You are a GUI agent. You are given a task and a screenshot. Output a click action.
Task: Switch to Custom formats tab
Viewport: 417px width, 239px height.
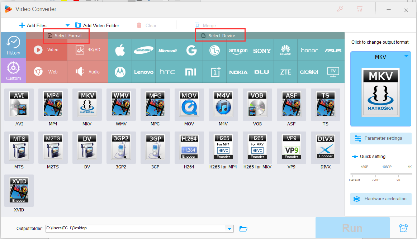pyautogui.click(x=13, y=71)
